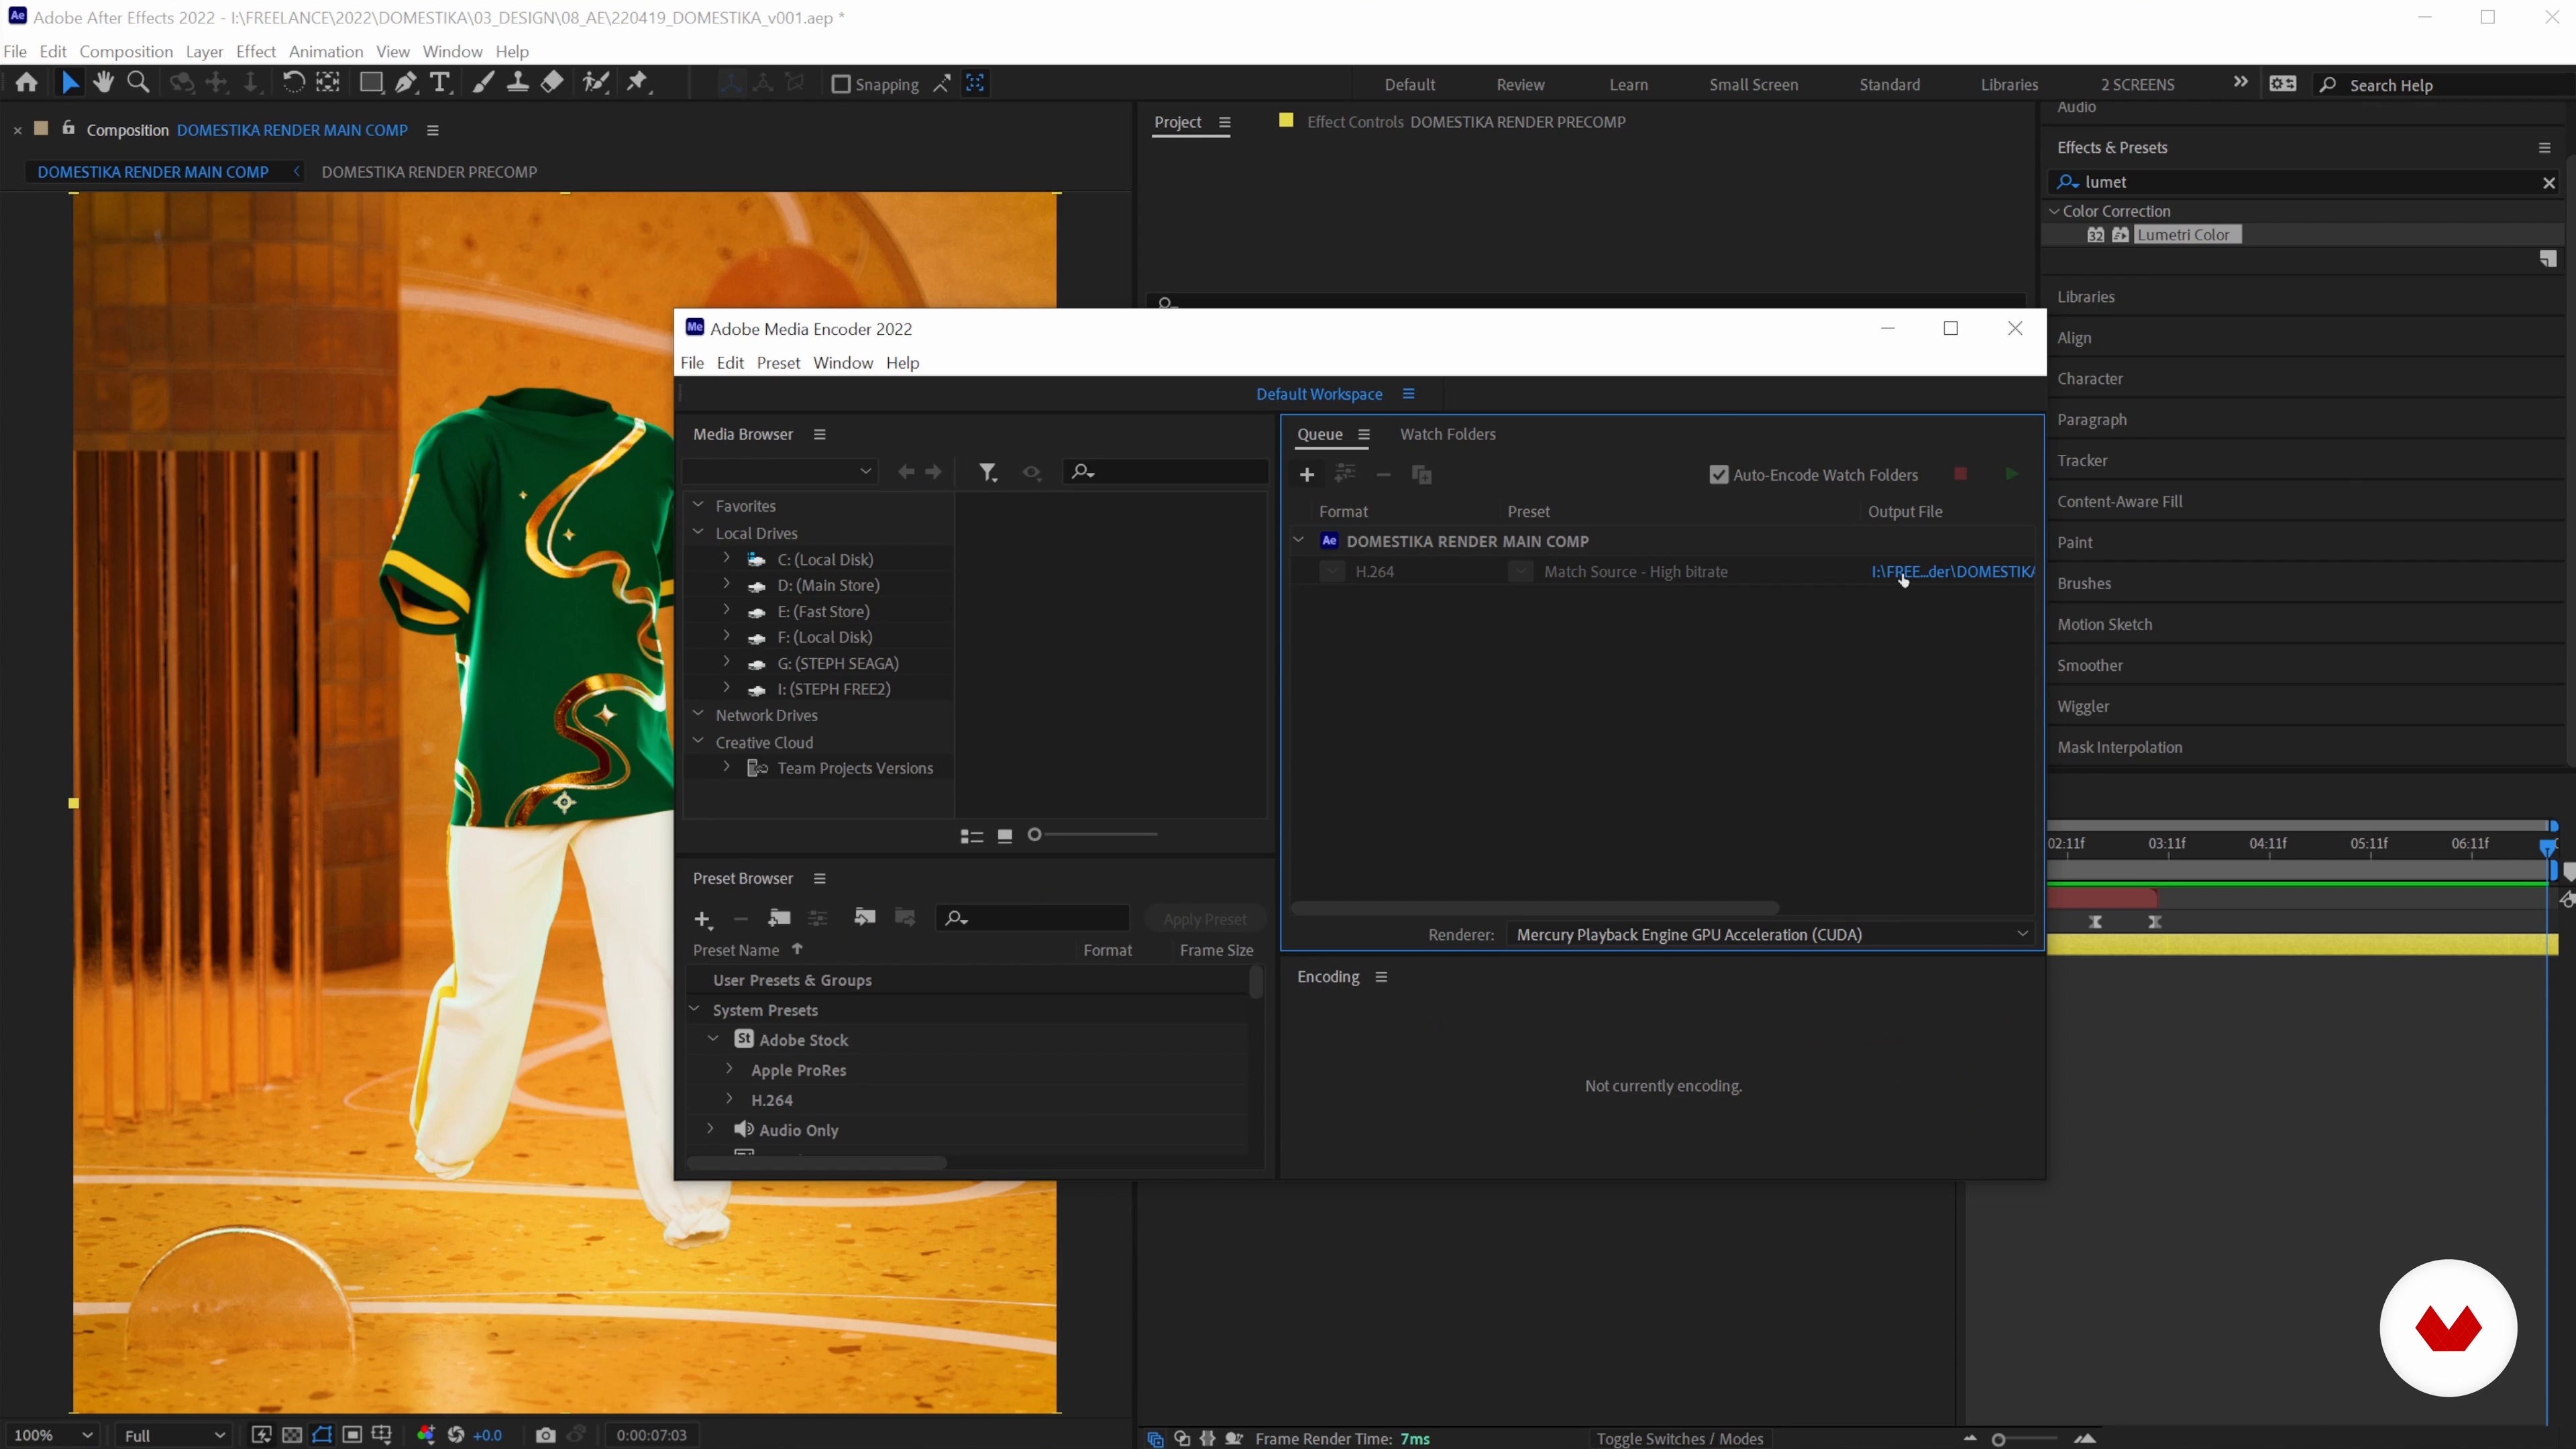Adjust the Media Browser thumbnail zoom slider
This screenshot has width=2576, height=1449.
(x=1035, y=834)
